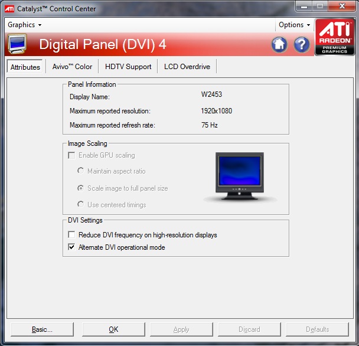Screen dimensions: 359x346
Task: Open the Options dropdown menu
Action: 295,25
